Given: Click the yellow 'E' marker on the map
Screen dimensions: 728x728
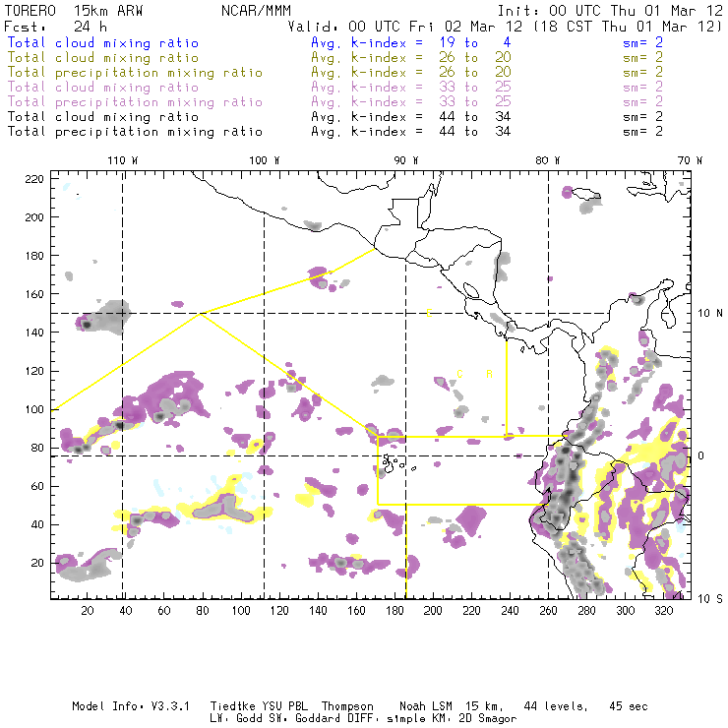Looking at the screenshot, I should (429, 313).
